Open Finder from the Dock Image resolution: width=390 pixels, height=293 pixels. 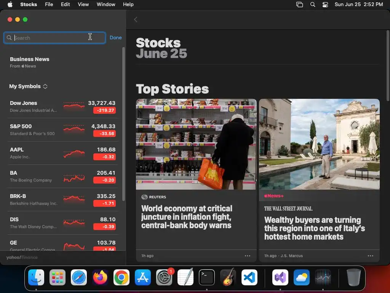click(x=36, y=277)
